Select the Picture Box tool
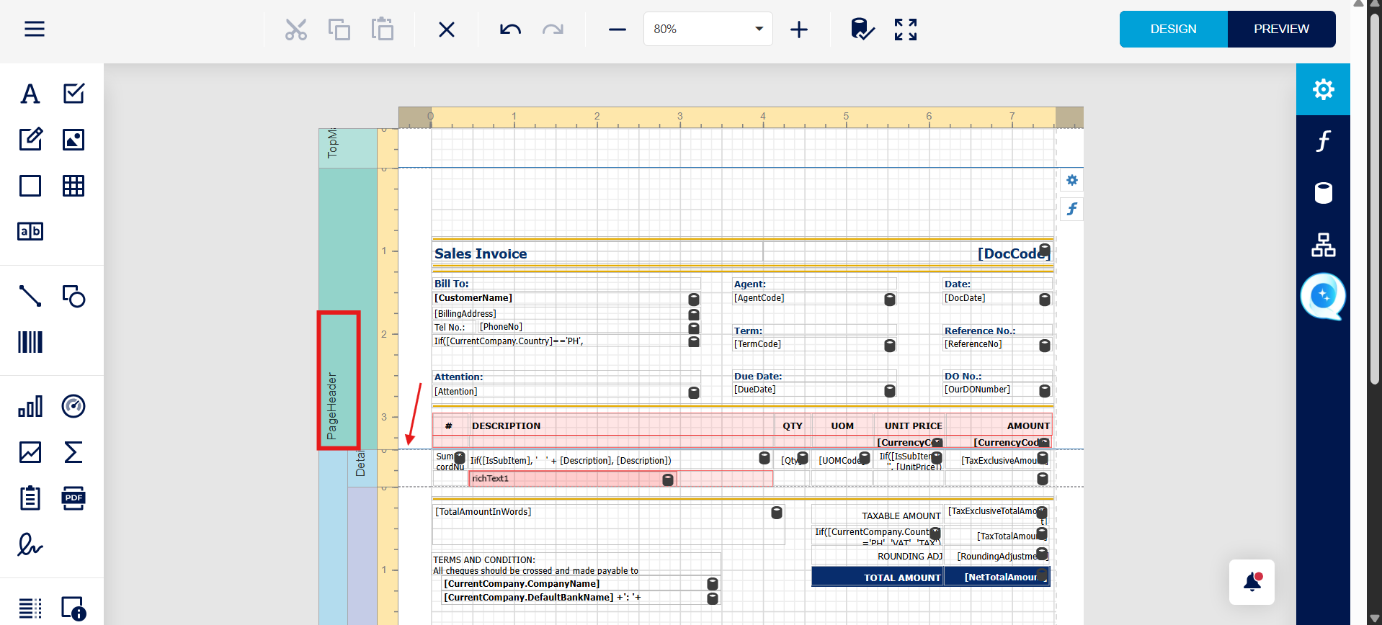Screen dimensions: 1382x625 click(x=73, y=140)
